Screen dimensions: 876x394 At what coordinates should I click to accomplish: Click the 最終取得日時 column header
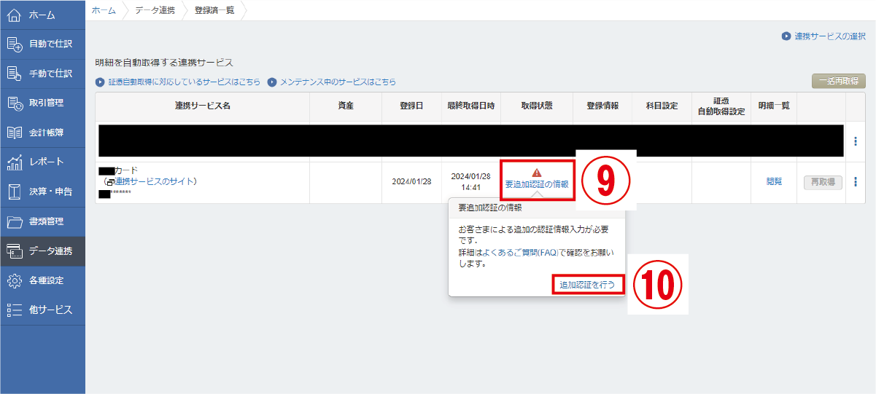pos(471,106)
